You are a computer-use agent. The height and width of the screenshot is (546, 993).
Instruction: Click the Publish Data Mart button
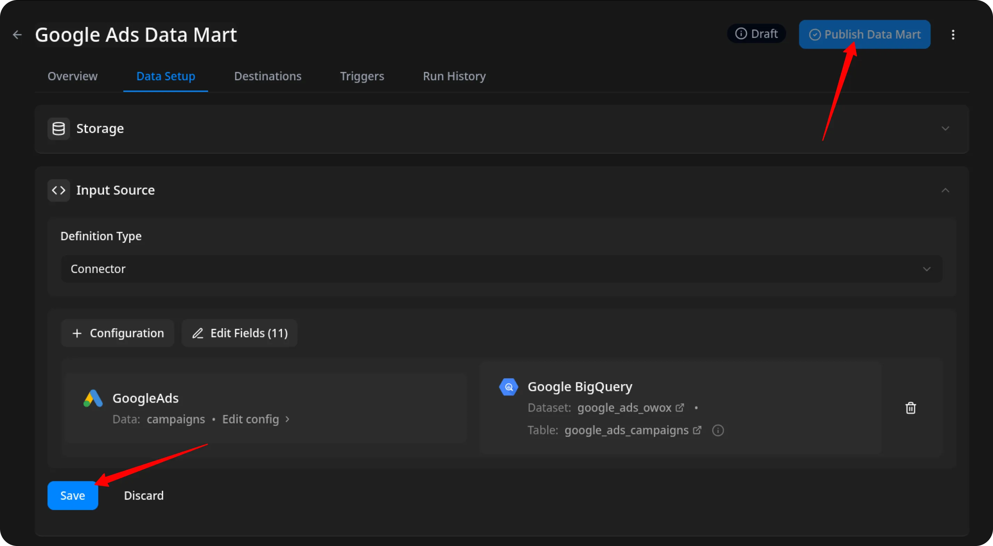[864, 34]
